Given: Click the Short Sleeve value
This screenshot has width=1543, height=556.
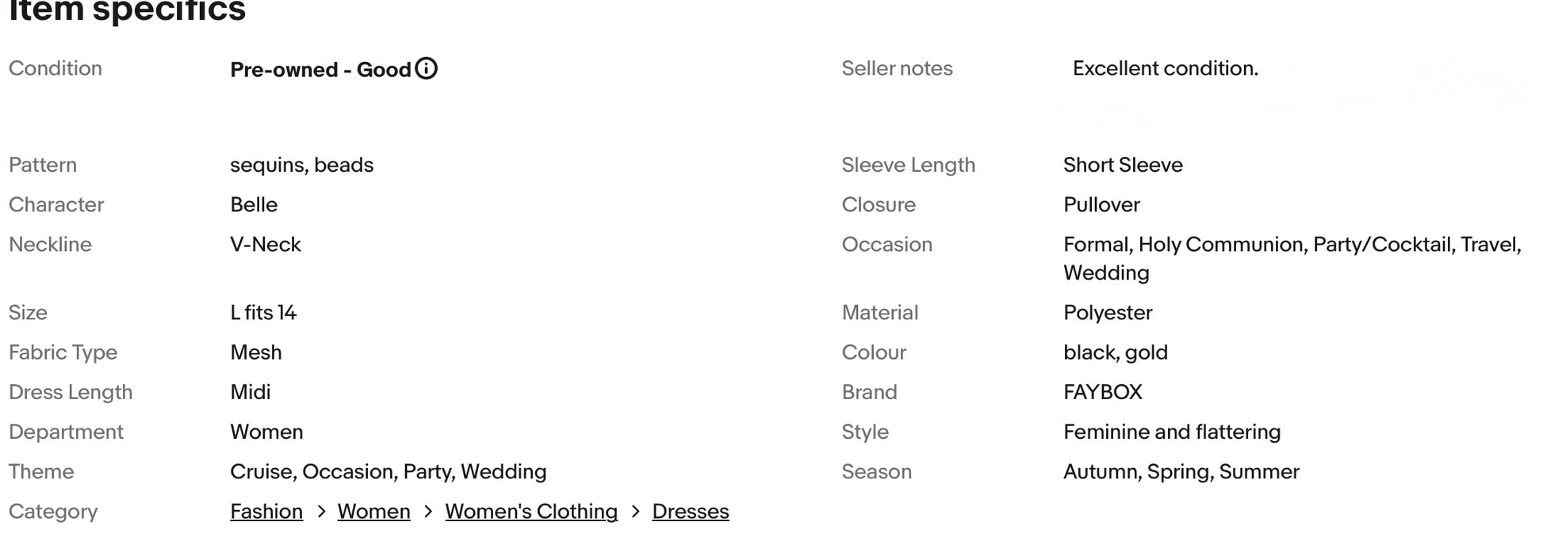Looking at the screenshot, I should point(1122,165).
